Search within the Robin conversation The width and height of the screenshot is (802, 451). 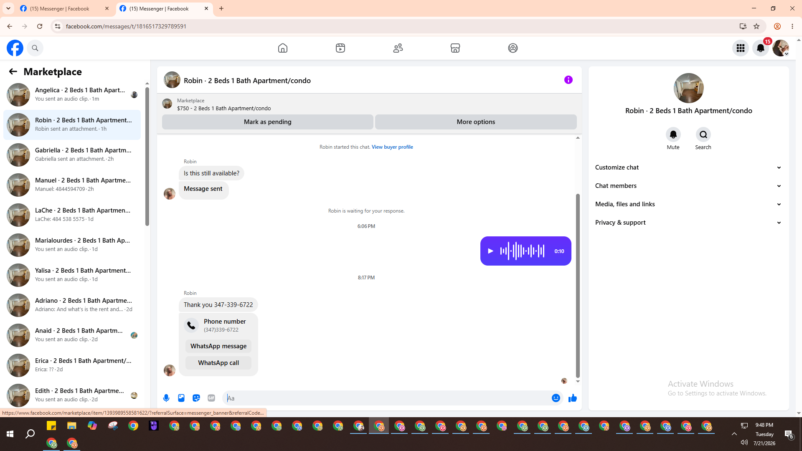703,134
